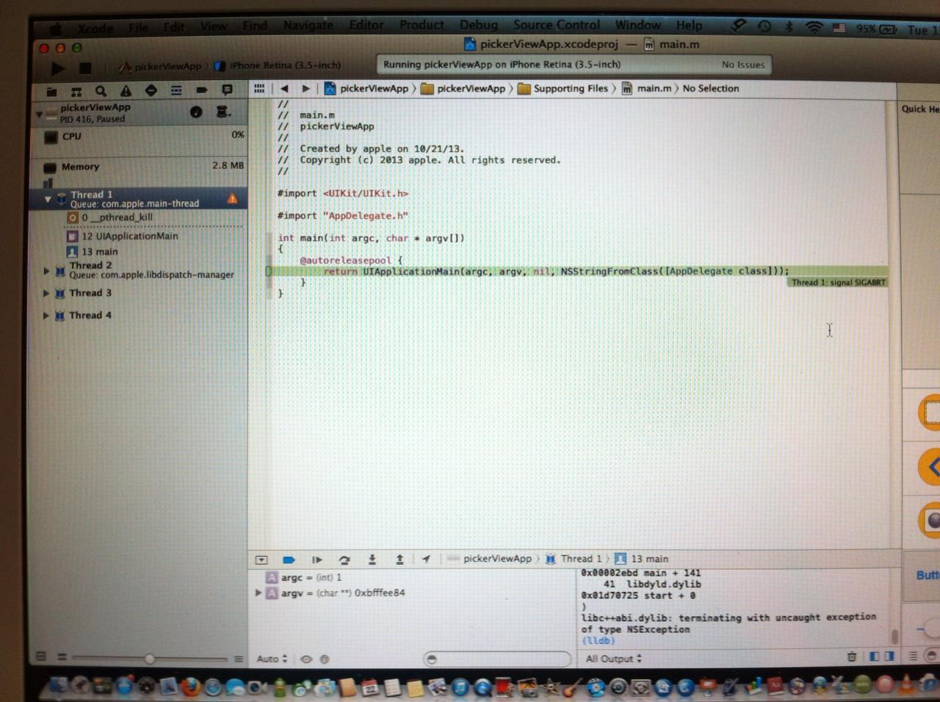Image resolution: width=940 pixels, height=702 pixels.
Task: Clear the console with trash icon
Action: click(852, 656)
